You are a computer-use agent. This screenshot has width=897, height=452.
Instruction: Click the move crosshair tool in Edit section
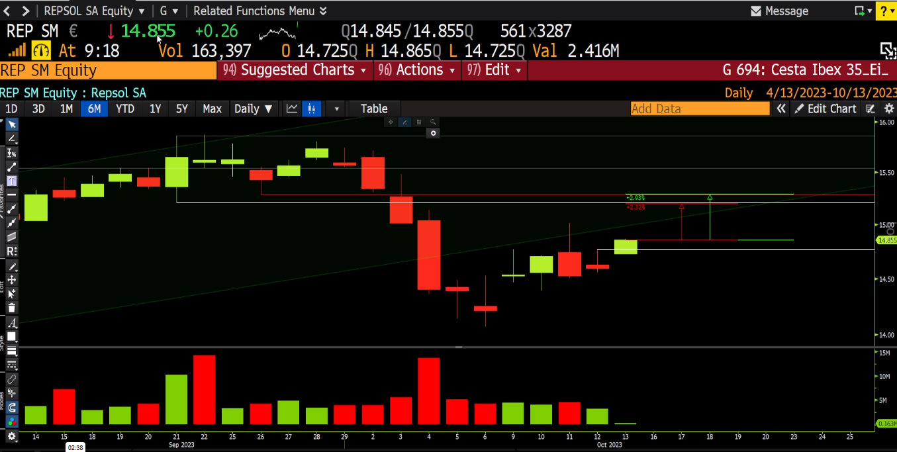(x=12, y=280)
